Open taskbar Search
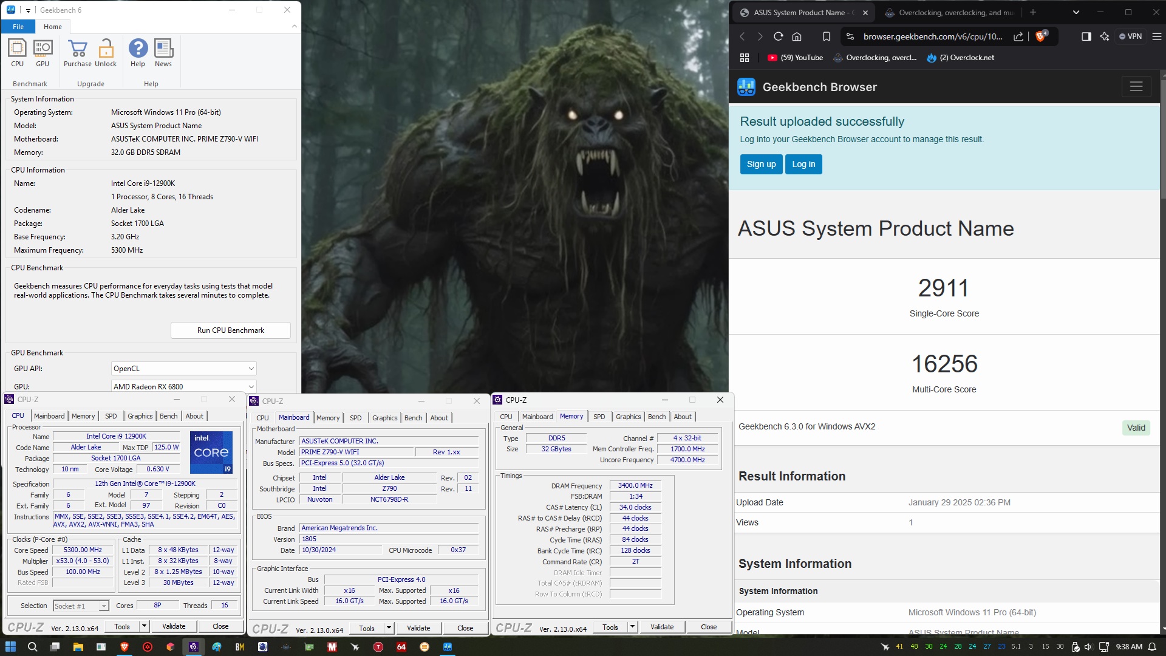 [x=33, y=646]
